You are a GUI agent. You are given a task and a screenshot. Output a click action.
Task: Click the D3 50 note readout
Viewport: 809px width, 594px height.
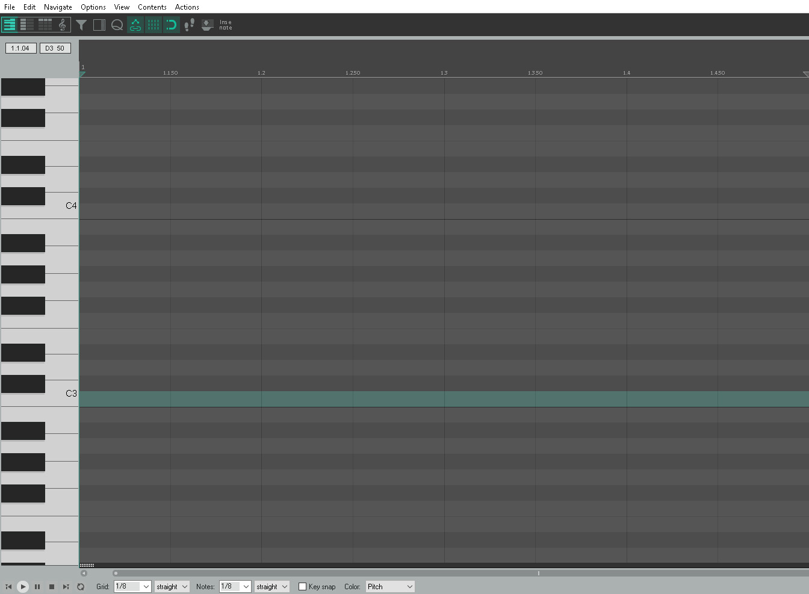[55, 48]
